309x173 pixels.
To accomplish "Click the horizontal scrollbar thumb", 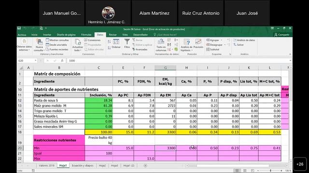I will click(233, 166).
